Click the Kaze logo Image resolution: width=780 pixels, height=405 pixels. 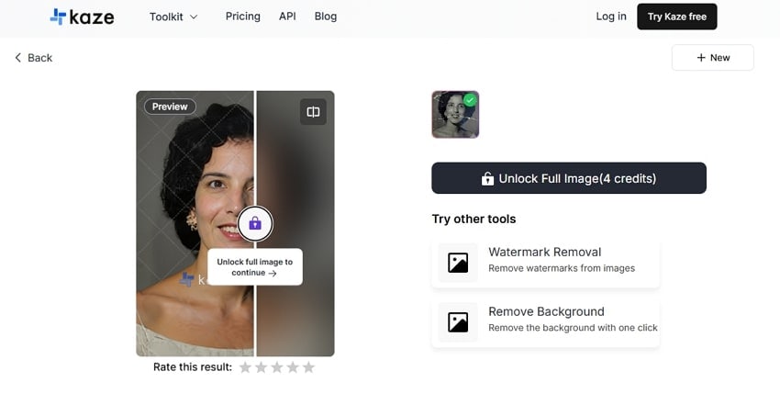coord(82,17)
